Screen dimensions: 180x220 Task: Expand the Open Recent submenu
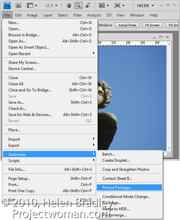(50, 53)
